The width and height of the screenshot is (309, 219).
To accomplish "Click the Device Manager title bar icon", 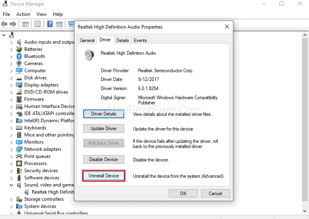I will coord(5,4).
